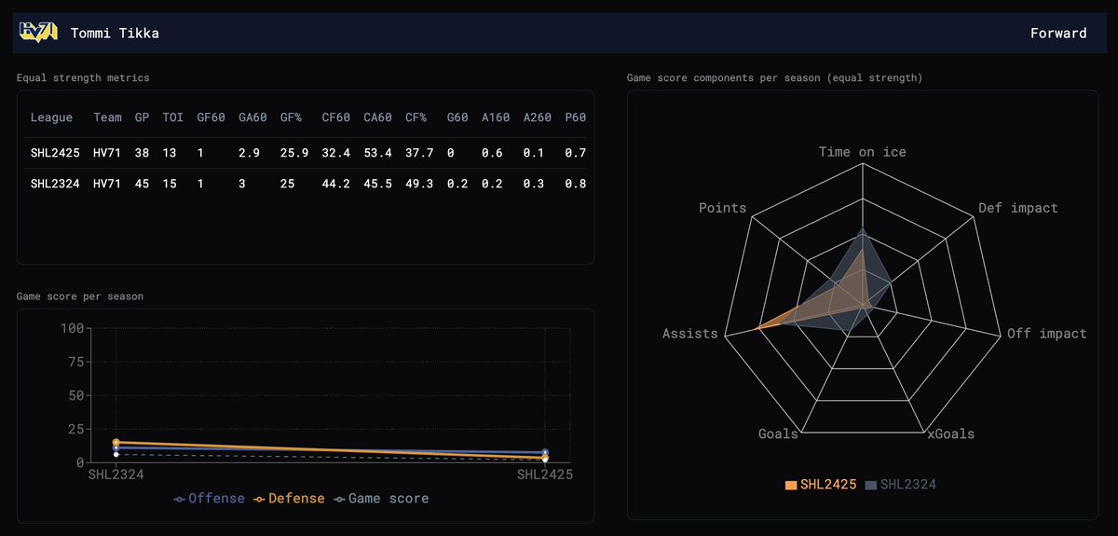Toggle SHL2425 series in radar legend
Image resolution: width=1118 pixels, height=536 pixels.
point(821,485)
